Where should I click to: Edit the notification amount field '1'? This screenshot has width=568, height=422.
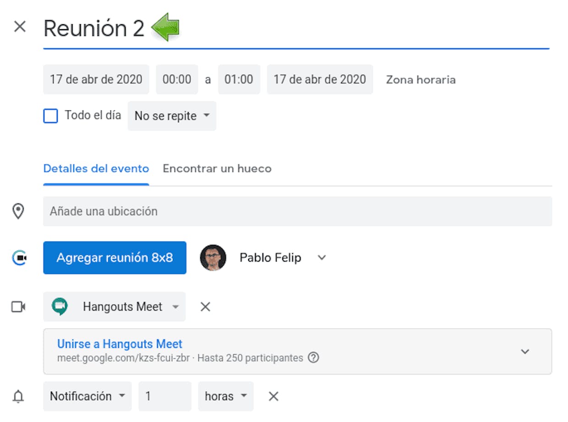pos(165,396)
